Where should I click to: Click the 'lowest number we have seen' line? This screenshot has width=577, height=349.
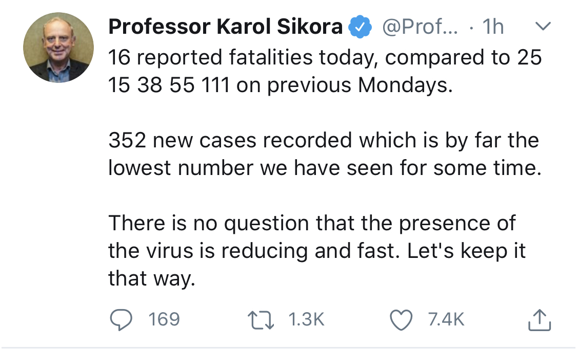(x=325, y=168)
